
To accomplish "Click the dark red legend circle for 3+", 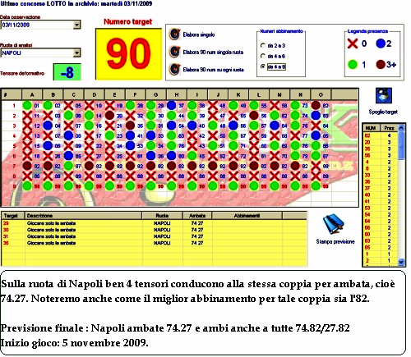I will [x=381, y=65].
